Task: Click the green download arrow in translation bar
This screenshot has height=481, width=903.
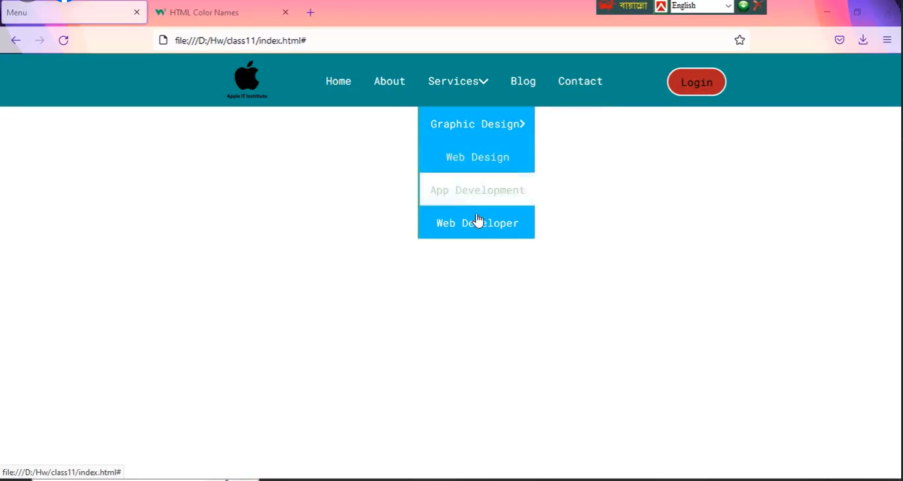Action: pos(743,6)
